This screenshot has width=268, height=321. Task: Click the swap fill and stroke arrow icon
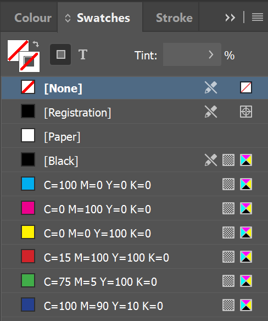tap(36, 44)
